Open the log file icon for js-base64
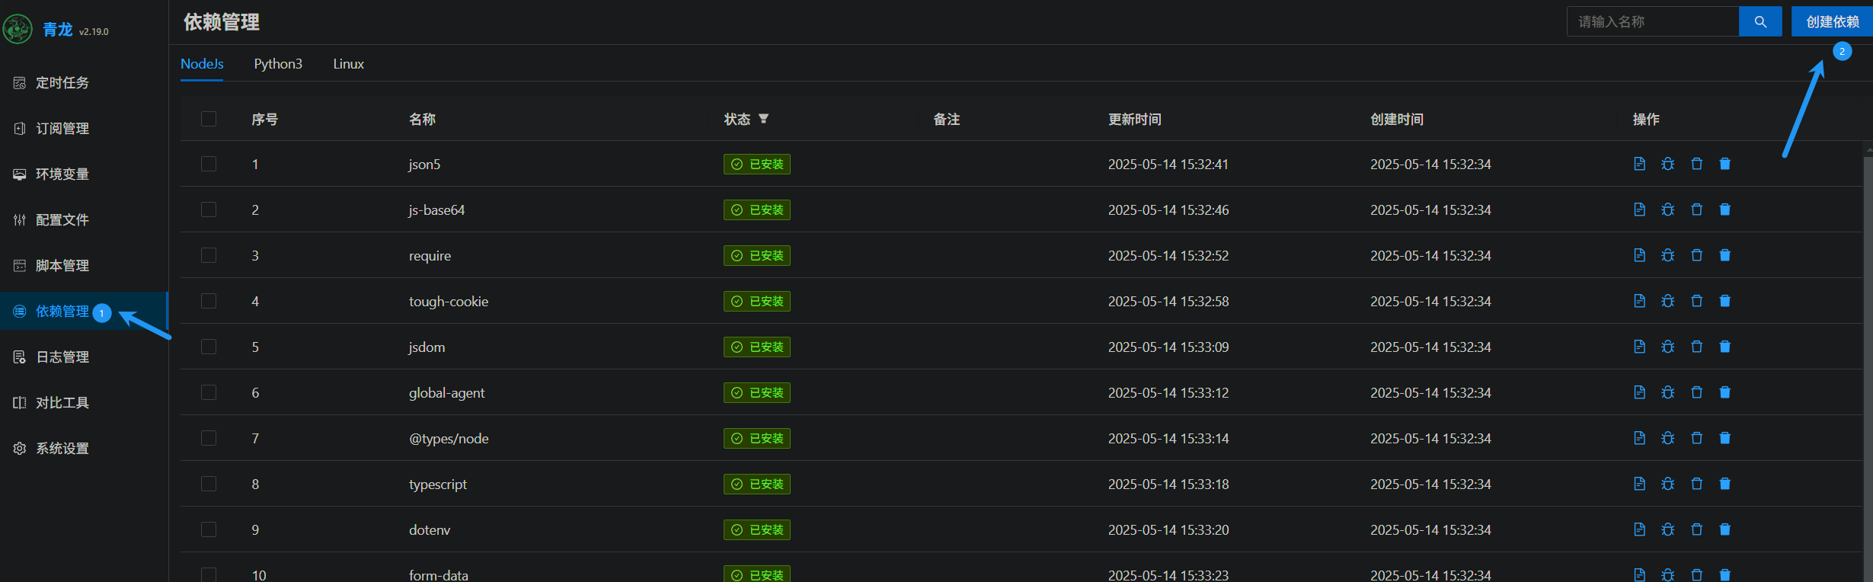 (x=1639, y=209)
